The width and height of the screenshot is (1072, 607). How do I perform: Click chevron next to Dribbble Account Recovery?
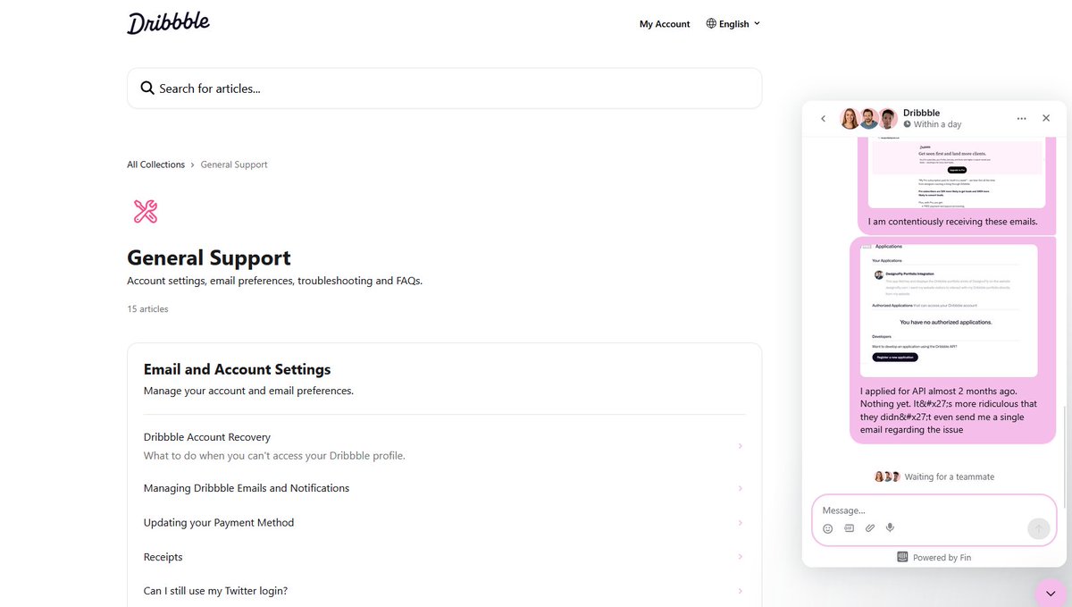(x=741, y=446)
